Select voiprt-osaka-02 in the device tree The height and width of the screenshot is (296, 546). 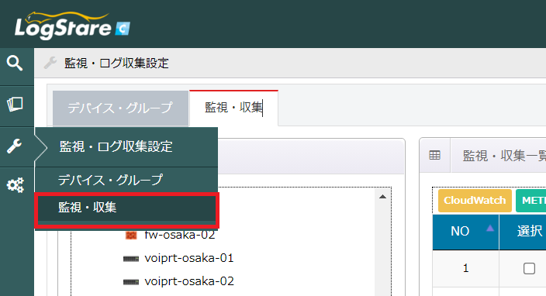(189, 281)
